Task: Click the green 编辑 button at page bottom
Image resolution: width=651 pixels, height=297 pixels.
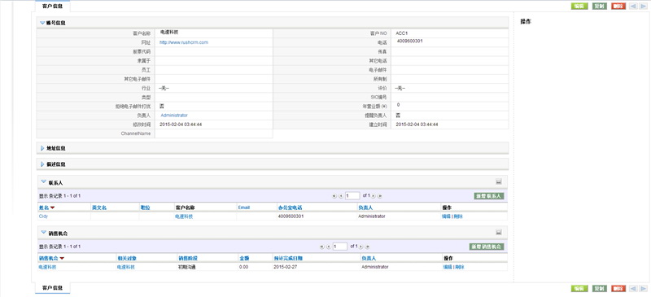Action: coord(579,289)
